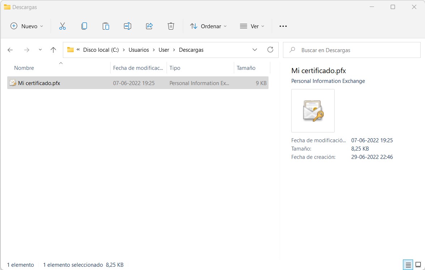Go up one folder level

point(53,50)
